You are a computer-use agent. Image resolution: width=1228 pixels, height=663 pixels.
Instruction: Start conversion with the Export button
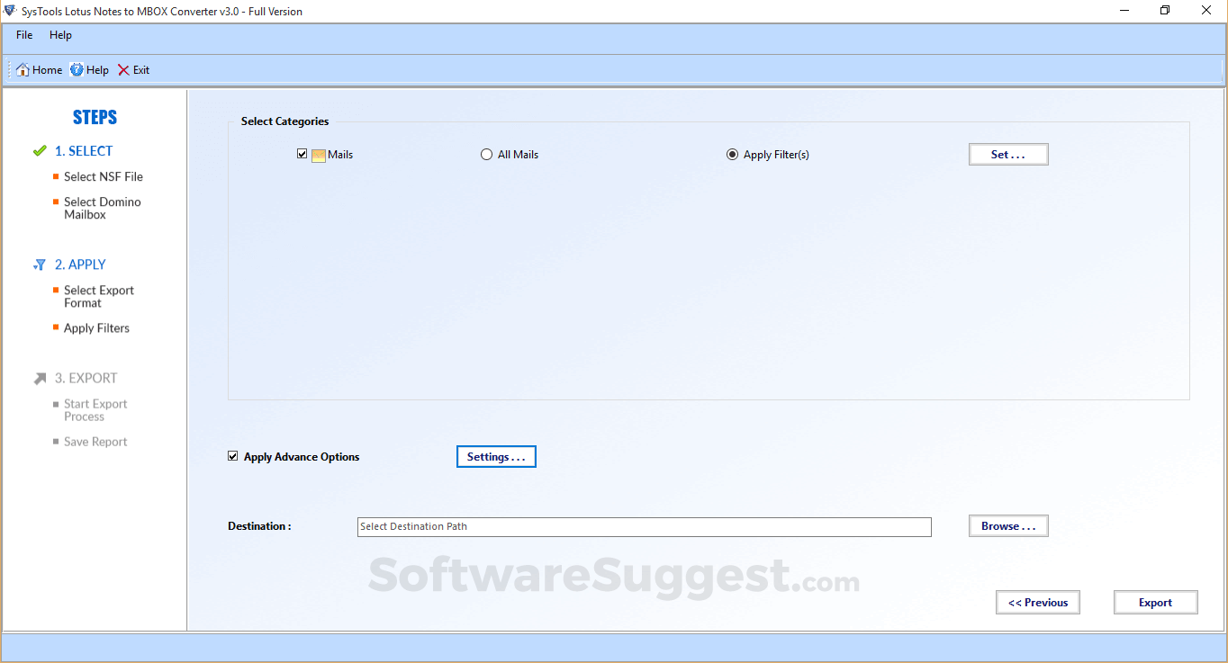coord(1155,602)
